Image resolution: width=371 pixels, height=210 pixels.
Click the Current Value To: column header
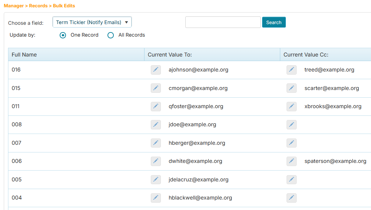(170, 55)
